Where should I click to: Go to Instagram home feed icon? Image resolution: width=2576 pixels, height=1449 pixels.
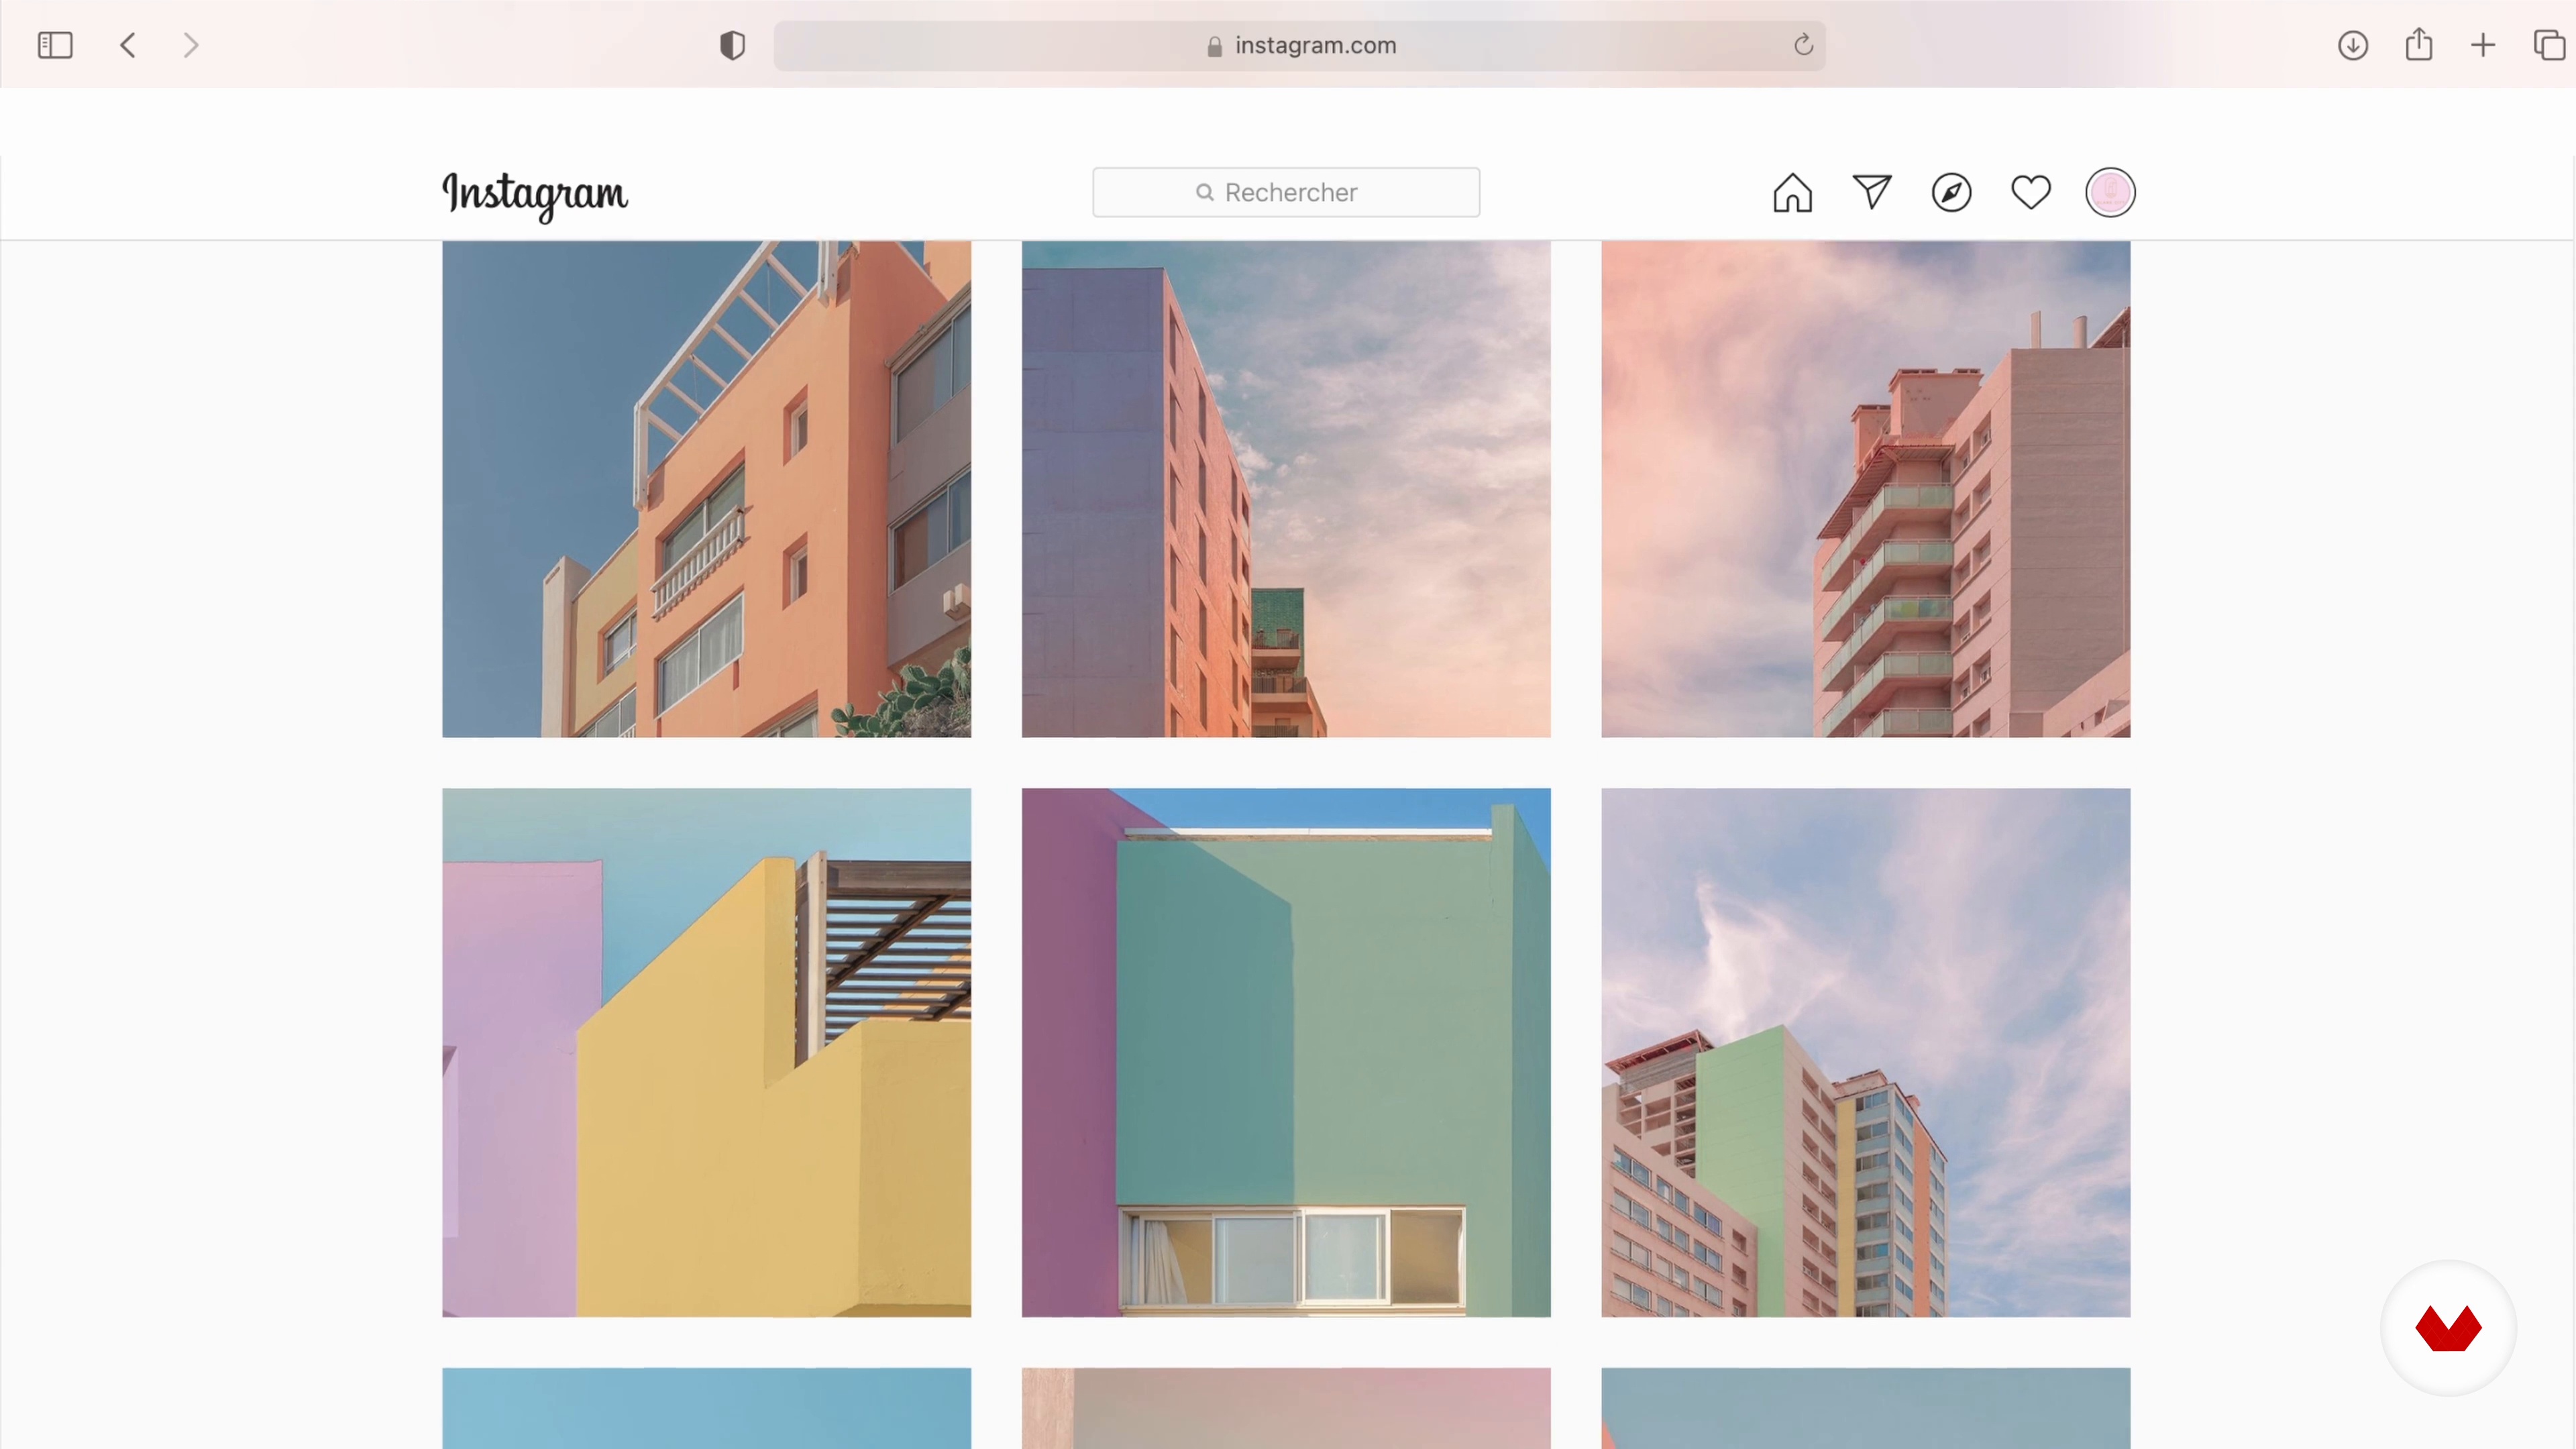[x=1792, y=192]
